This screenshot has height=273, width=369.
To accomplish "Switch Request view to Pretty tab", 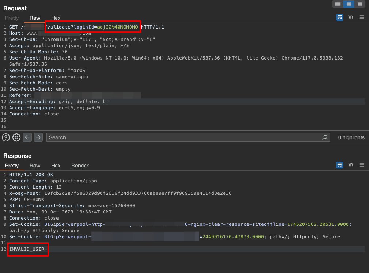I will 12,18.
